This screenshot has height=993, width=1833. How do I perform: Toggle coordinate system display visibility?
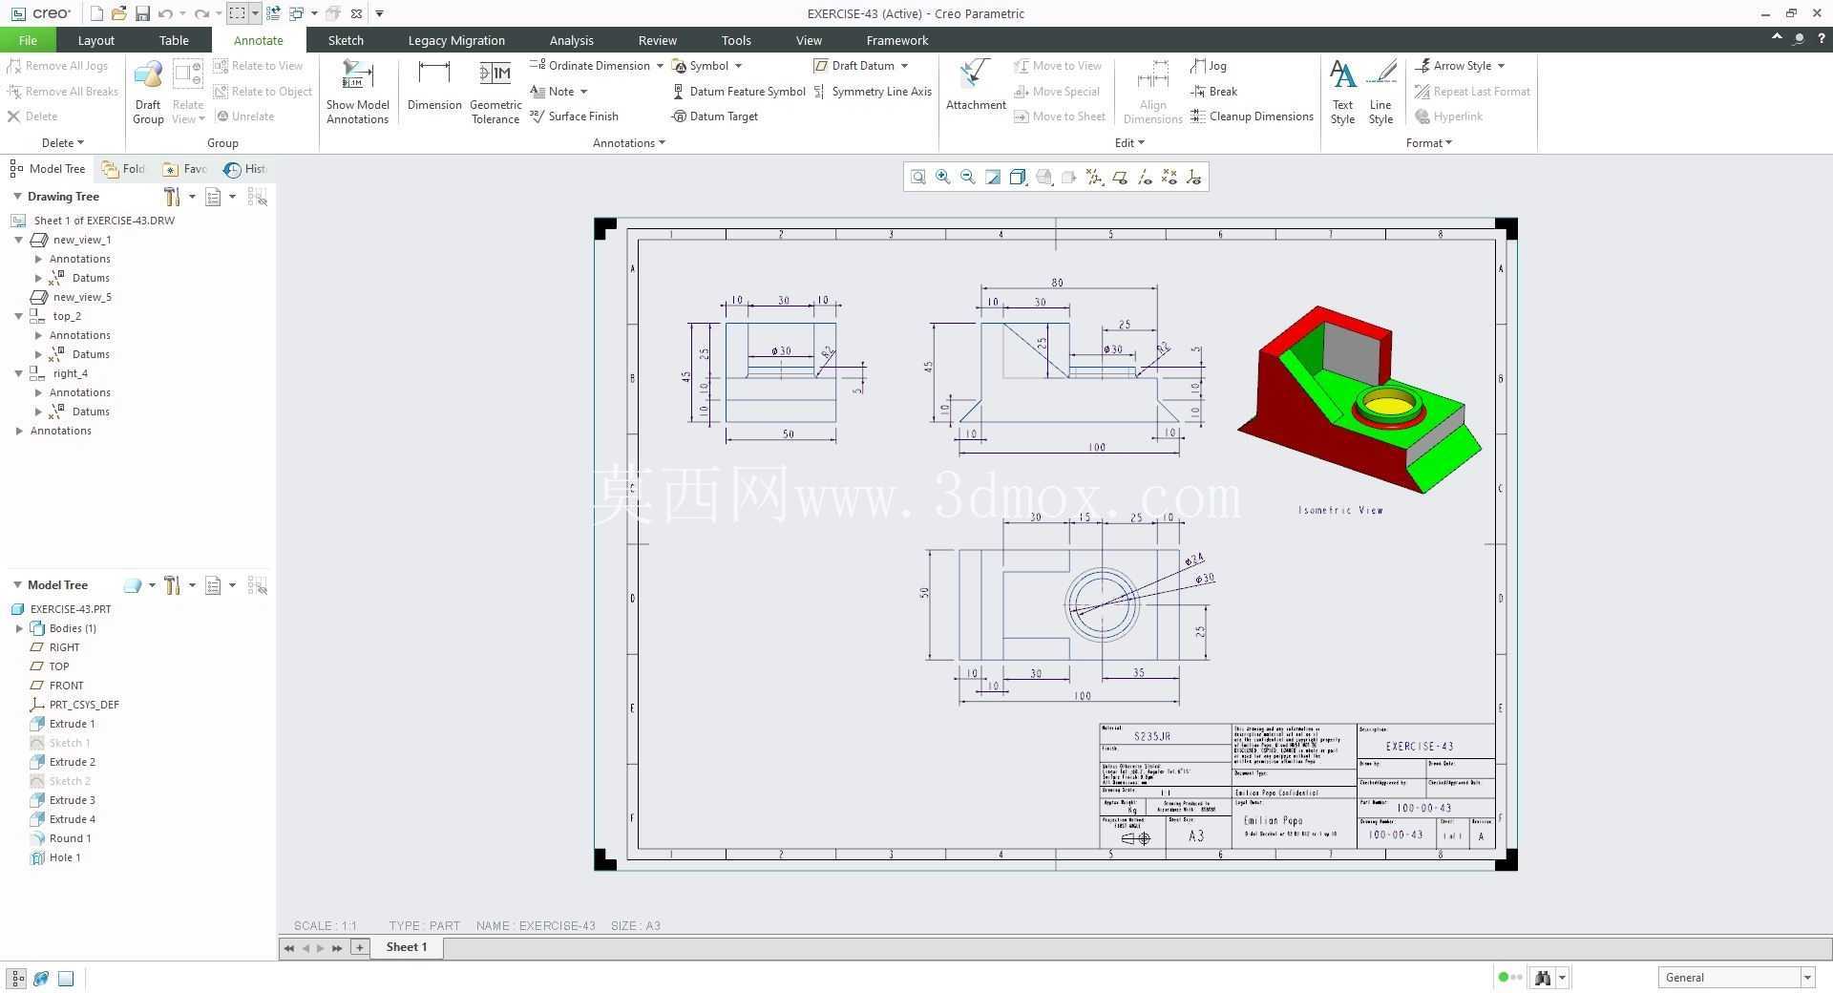pyautogui.click(x=1194, y=177)
